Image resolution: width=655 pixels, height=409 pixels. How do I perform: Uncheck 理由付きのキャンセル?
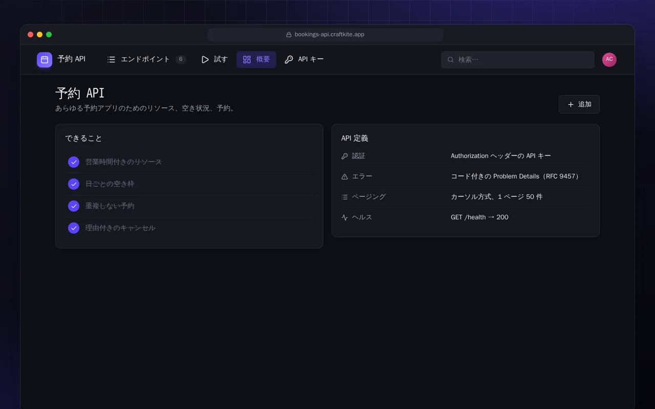point(74,228)
